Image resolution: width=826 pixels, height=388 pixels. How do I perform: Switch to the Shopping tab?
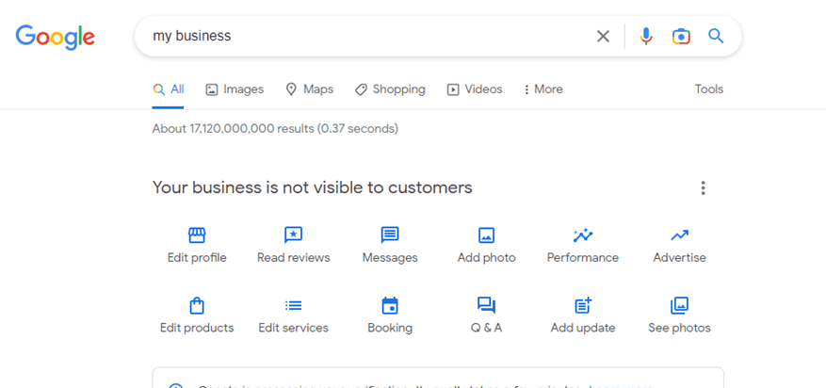390,89
